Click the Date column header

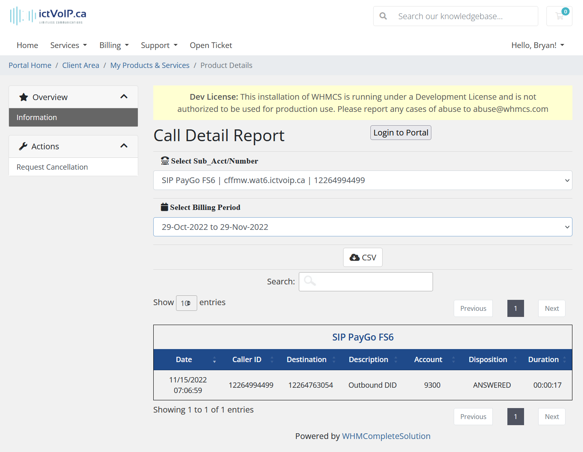184,360
